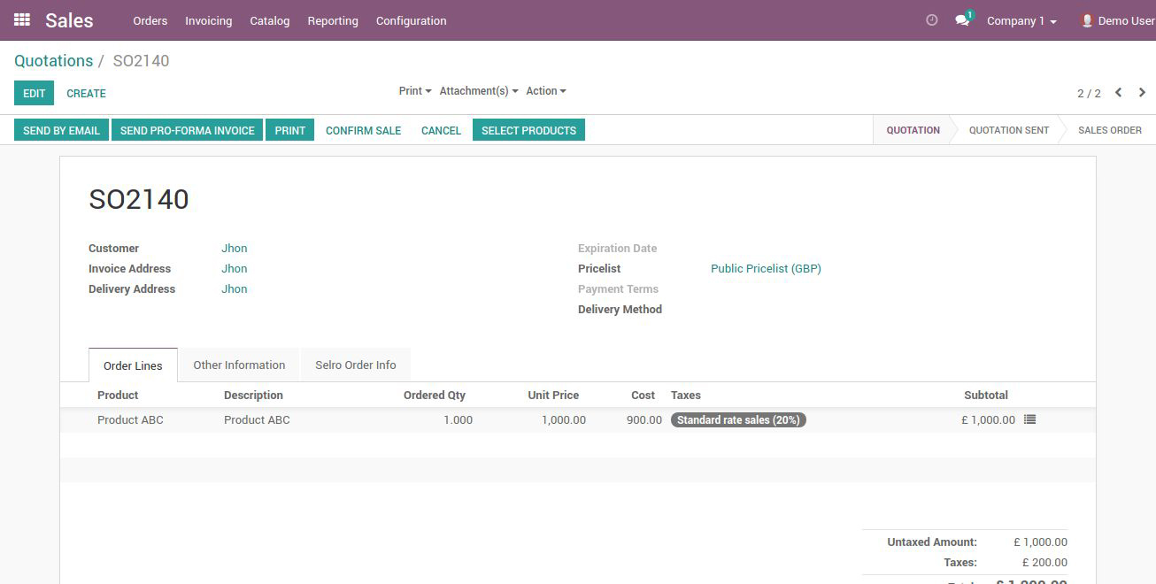
Task: Switch to the Selro Order Info tab
Action: pos(356,365)
